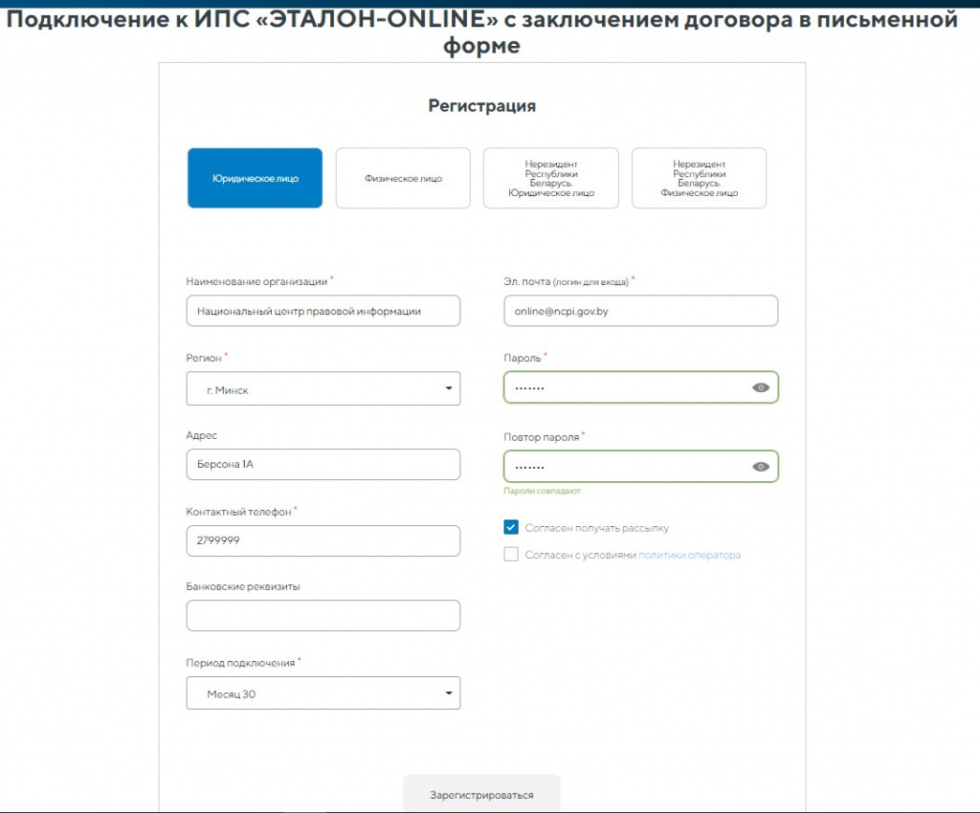Show the password in the Пароль field
Viewport: 980px width, 813px height.
pos(761,387)
